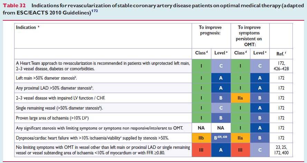Click the 'Left main >50% diameter stenosis' row text
This screenshot has height=163, width=307.
tap(46, 78)
